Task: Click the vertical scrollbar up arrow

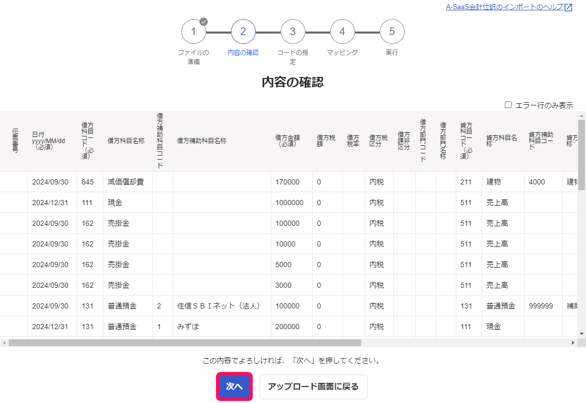Action: point(581,115)
